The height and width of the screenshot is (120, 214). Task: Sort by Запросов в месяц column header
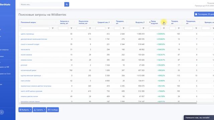click(65, 22)
